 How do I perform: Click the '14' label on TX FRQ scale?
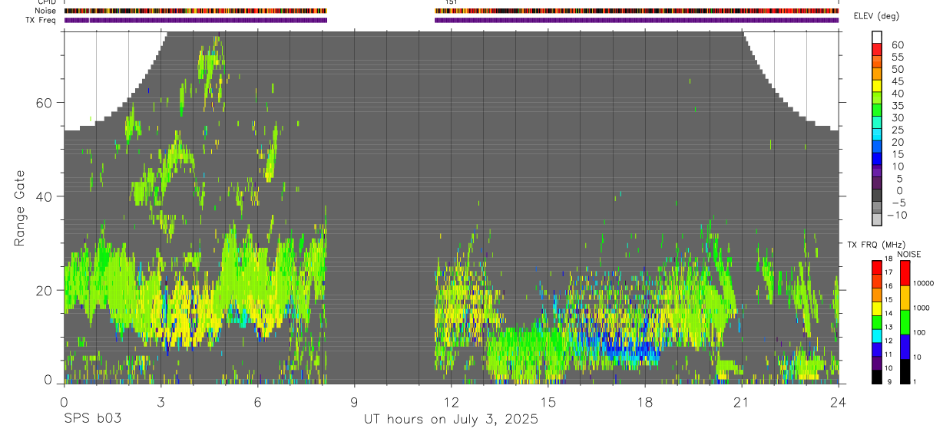coord(888,313)
